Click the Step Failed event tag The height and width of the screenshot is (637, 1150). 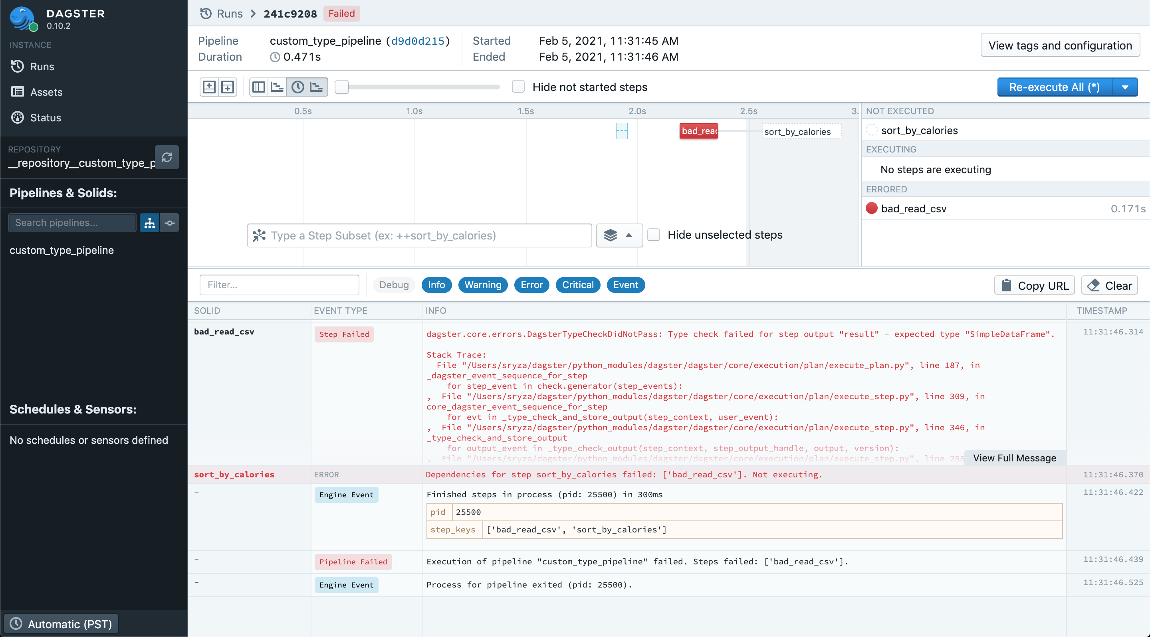tap(344, 334)
